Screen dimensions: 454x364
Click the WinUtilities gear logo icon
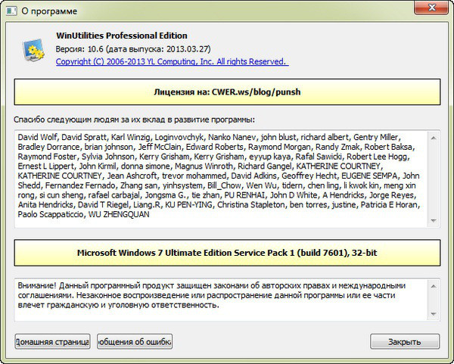click(33, 51)
